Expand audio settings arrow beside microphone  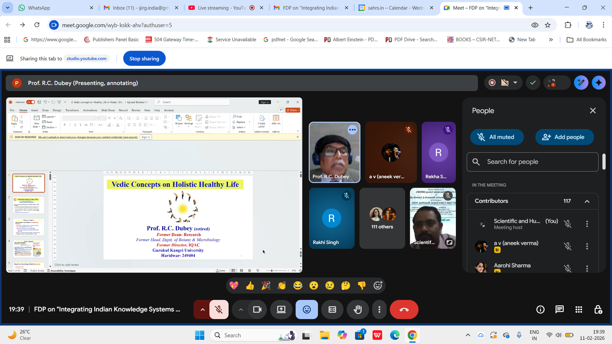(x=202, y=310)
